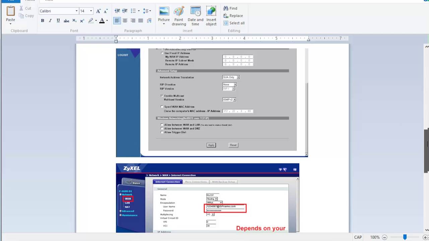Viewport: 429px width, 241px height.
Task: Open the Paragraph settings dialog icon
Action: (149, 21)
